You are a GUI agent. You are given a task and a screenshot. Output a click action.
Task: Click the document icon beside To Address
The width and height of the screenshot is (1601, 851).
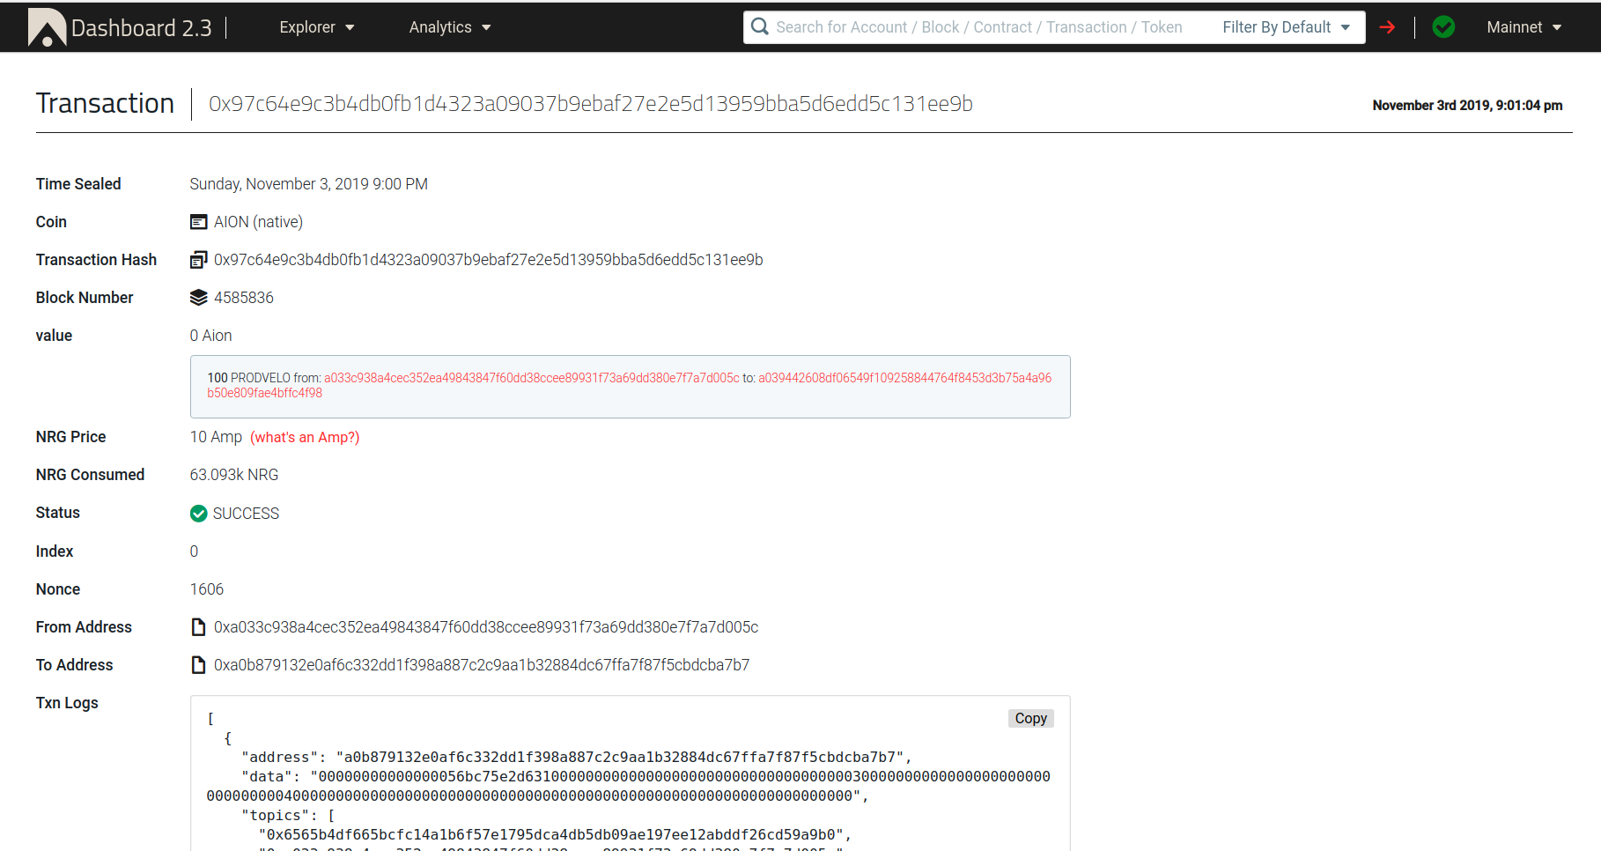pos(198,664)
